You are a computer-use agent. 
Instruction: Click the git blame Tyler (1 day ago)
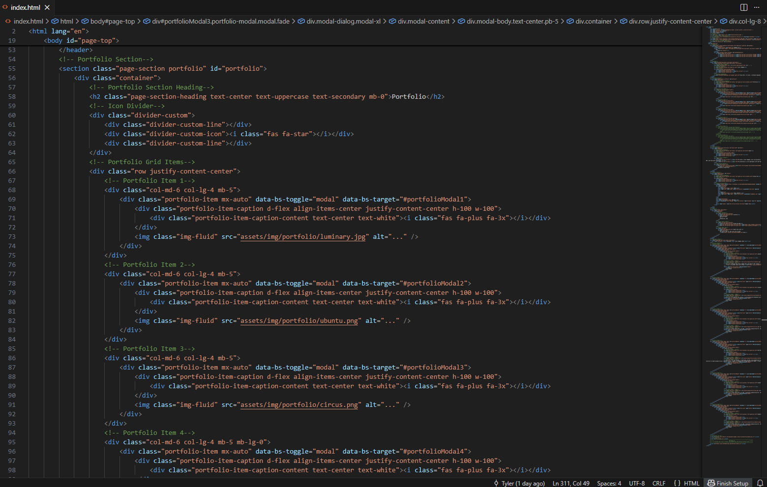[519, 483]
